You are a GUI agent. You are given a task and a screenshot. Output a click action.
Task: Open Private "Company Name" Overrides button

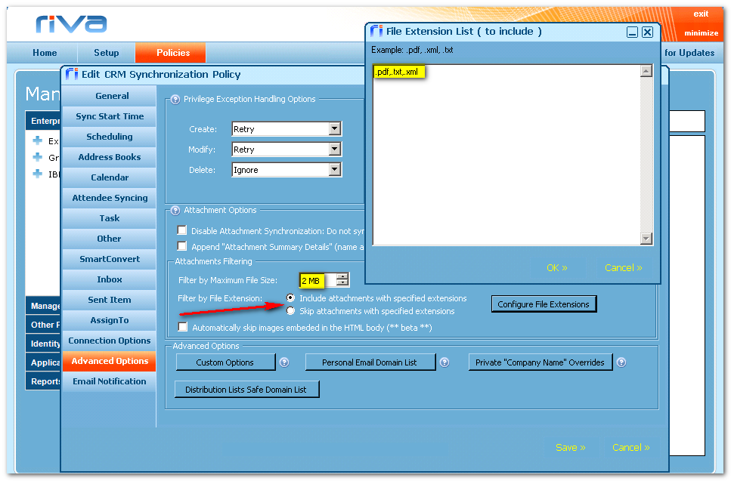(540, 362)
